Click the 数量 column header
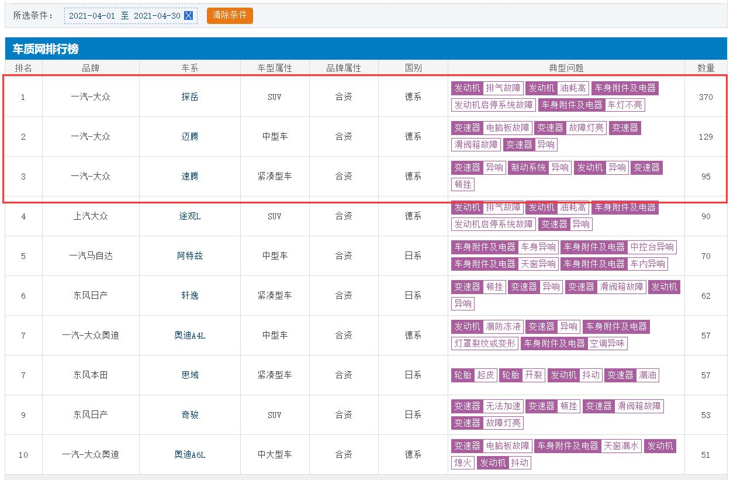The width and height of the screenshot is (730, 480). 705,68
